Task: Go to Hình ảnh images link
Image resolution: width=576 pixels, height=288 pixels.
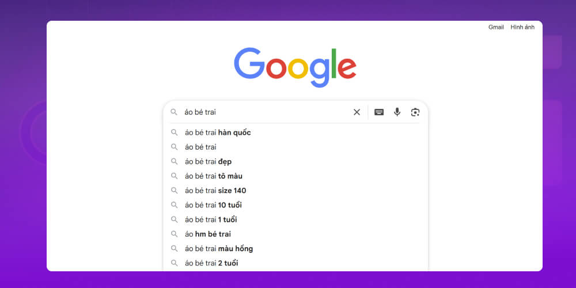Action: pos(522,27)
